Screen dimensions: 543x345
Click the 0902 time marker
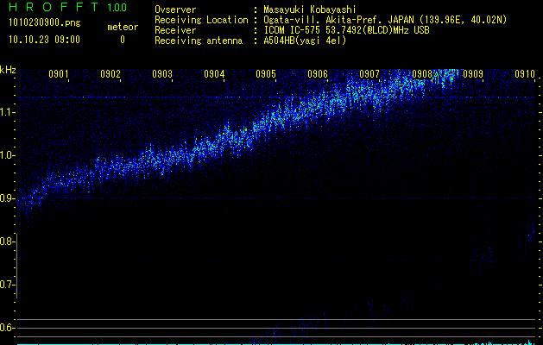(110, 74)
